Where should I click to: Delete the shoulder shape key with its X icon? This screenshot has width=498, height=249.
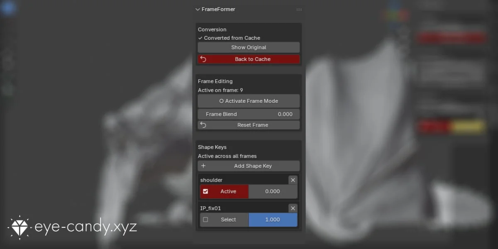(x=293, y=180)
